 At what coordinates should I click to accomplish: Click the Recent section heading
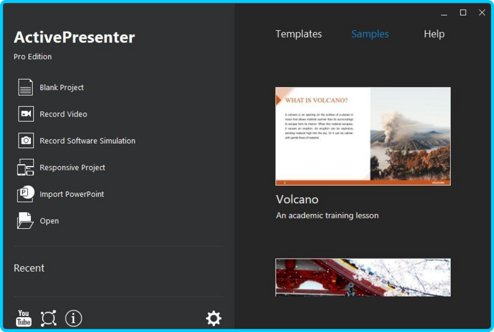[x=29, y=268]
